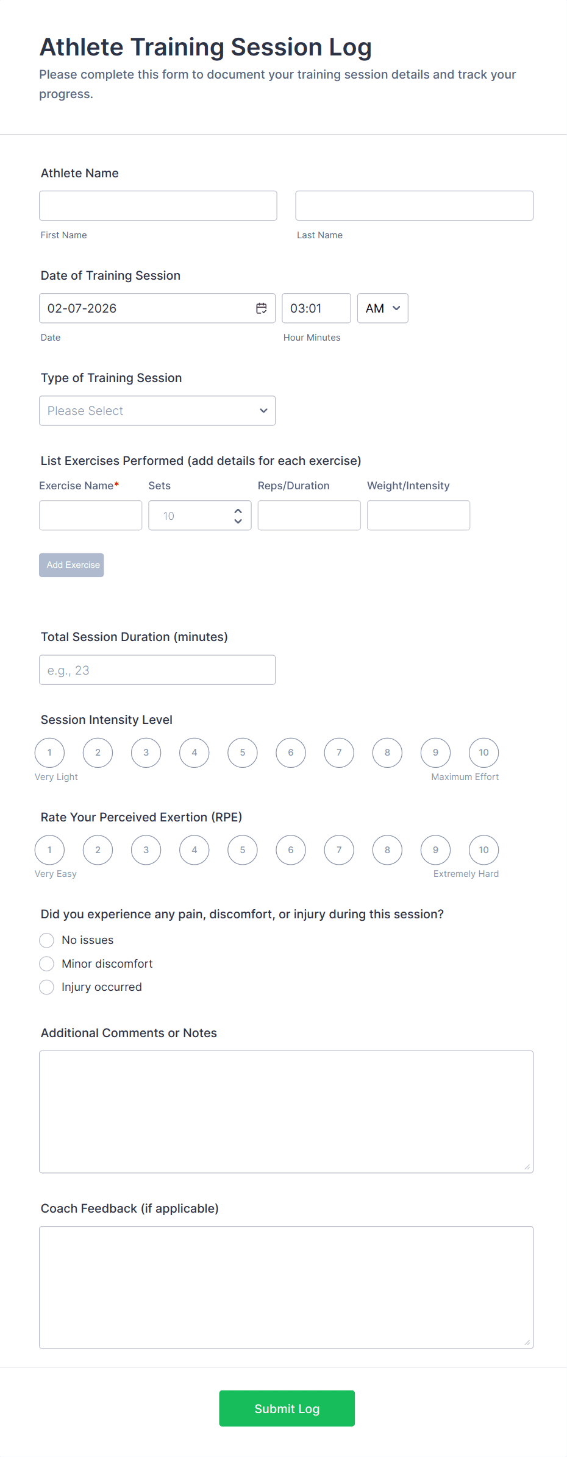Choose RPE rating 9
This screenshot has height=1457, width=567.
(435, 850)
